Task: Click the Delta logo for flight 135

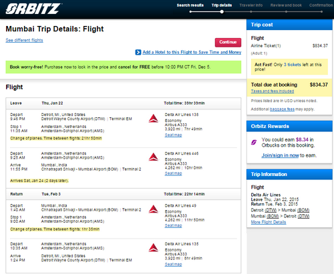Action: (x=154, y=247)
